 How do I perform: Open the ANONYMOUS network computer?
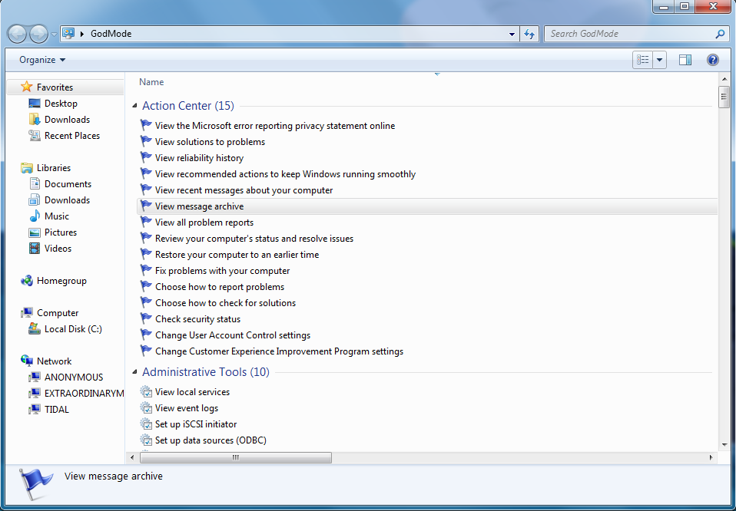pos(74,377)
